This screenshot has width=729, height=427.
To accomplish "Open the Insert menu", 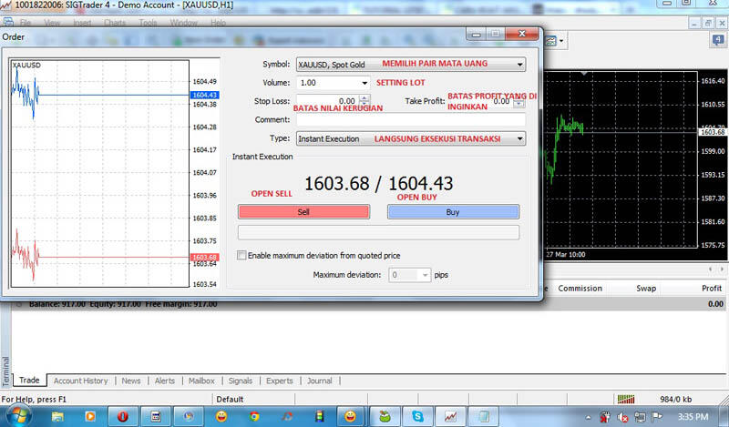I will pos(82,23).
